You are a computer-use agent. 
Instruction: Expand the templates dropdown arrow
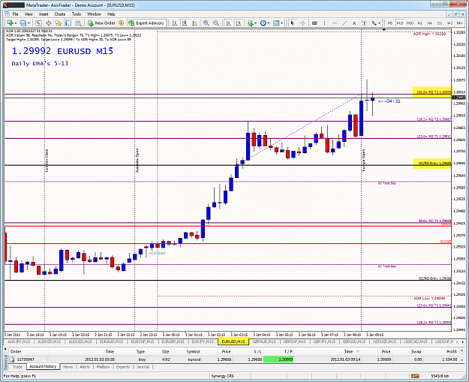[281, 23]
